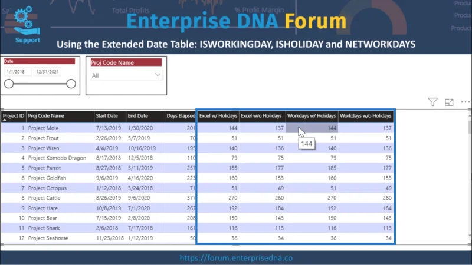Click Excel w/o Holidays value 184 for Hare
Screen dimensions: 472x265
click(279, 208)
